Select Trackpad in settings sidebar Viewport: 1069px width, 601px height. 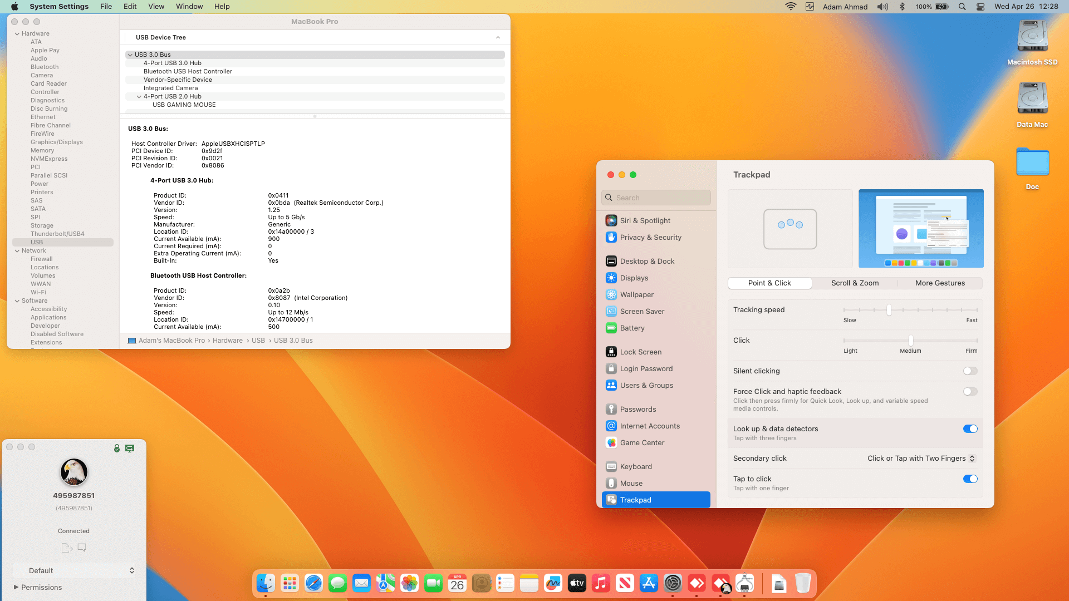656,500
